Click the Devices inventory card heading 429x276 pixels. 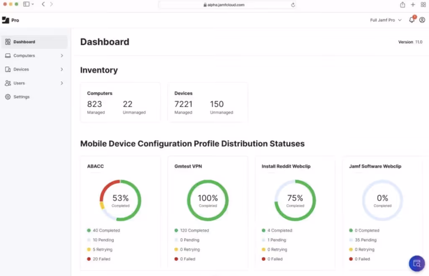(183, 93)
